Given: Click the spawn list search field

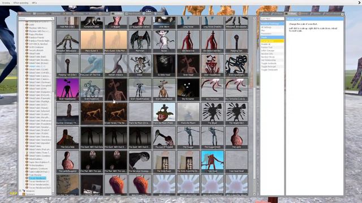Looking at the screenshot, I should (x=36, y=19).
